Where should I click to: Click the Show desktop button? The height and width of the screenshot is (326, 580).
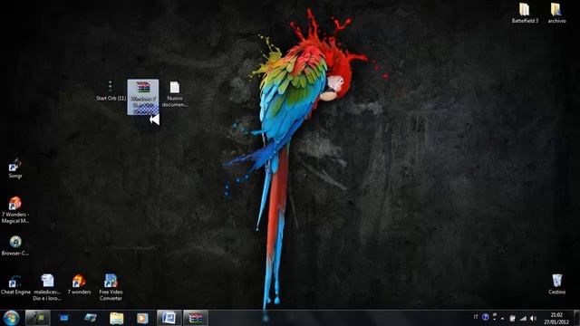576,318
